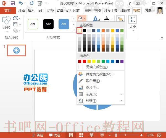The image size is (166, 138).
Task: Redo the last action
Action: 31,3
